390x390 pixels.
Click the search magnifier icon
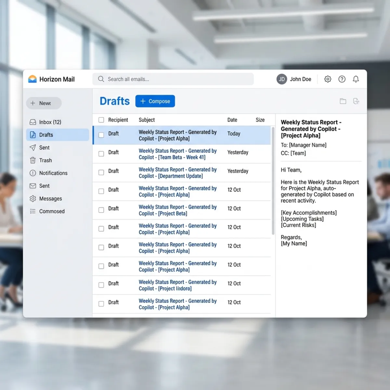(101, 79)
